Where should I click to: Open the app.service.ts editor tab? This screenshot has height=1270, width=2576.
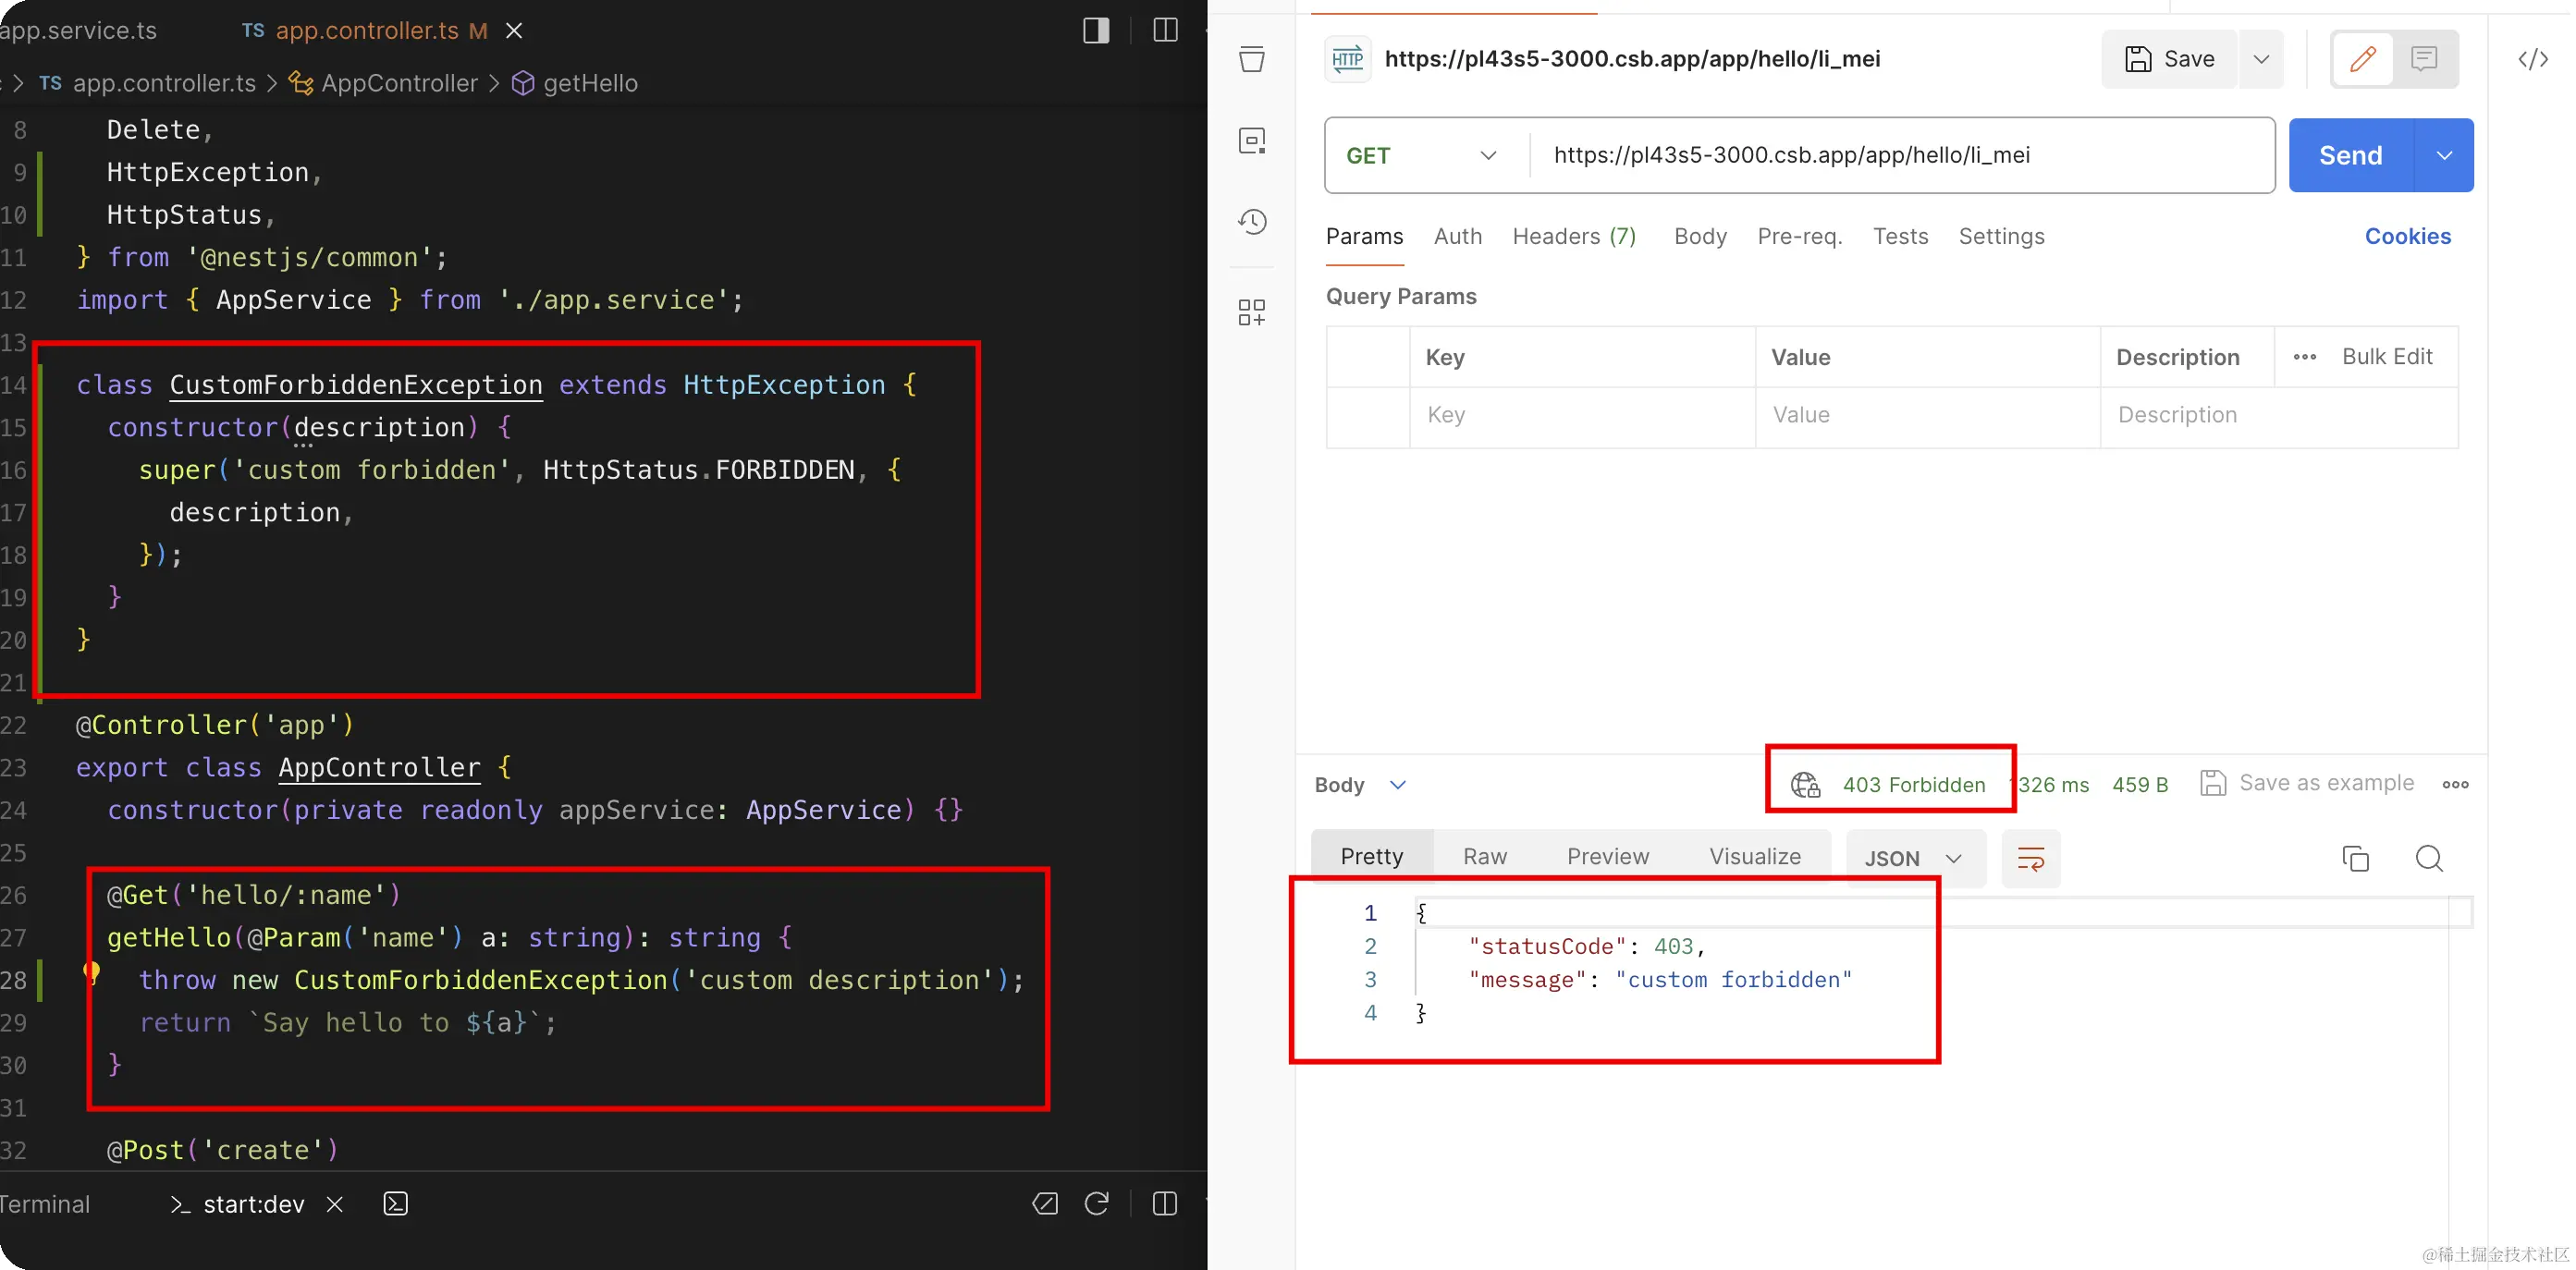coord(78,30)
